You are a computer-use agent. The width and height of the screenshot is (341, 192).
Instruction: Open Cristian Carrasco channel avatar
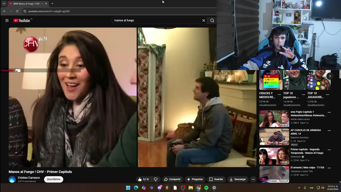12,179
